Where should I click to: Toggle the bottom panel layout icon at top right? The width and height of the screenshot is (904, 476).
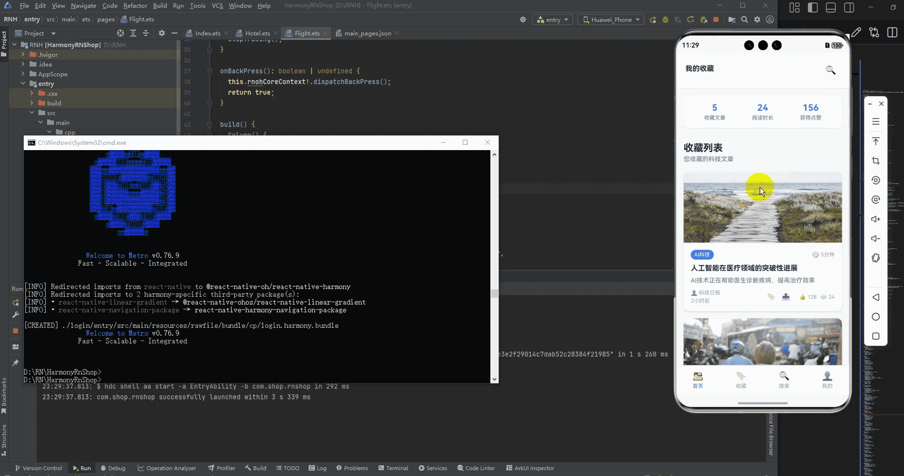(831, 7)
